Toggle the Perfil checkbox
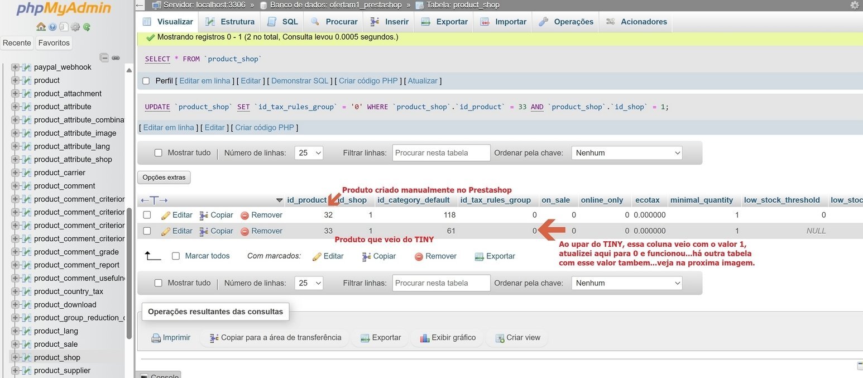Viewport: 863px width, 378px height. pyautogui.click(x=146, y=81)
